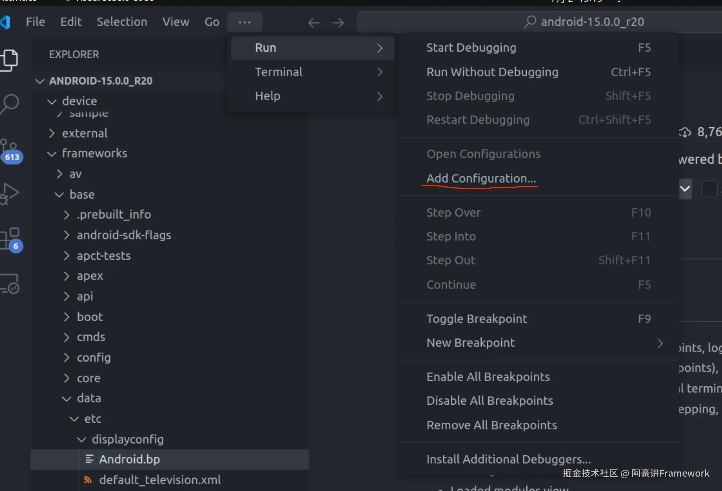Open the Remote Explorer icon
Image resolution: width=722 pixels, height=491 pixels.
10,284
